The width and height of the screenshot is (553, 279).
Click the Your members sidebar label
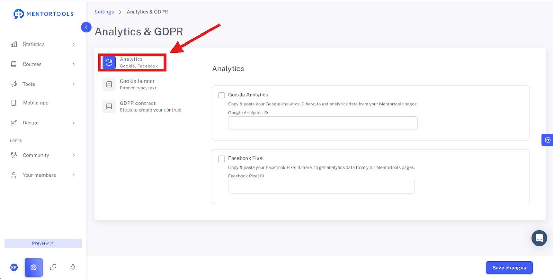(39, 175)
